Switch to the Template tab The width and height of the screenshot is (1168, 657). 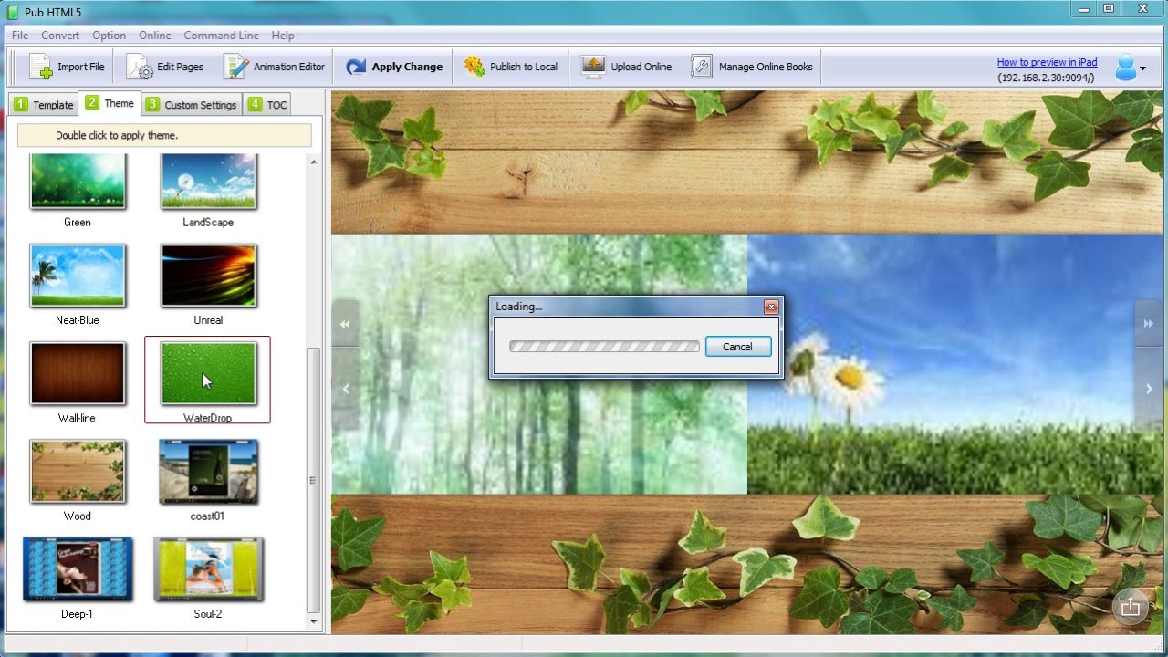(x=43, y=104)
